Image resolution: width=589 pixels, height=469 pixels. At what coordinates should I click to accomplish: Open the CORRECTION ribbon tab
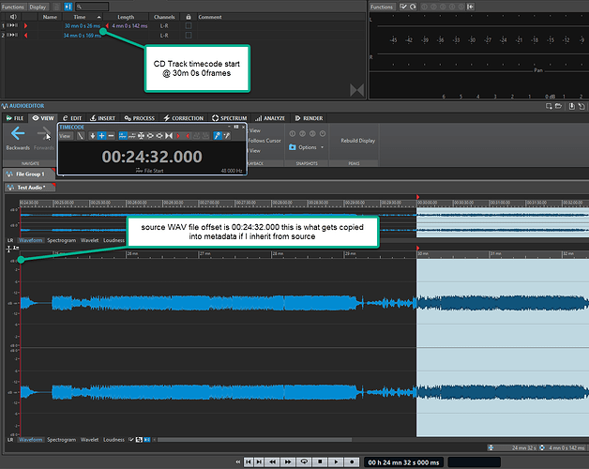[x=183, y=118]
